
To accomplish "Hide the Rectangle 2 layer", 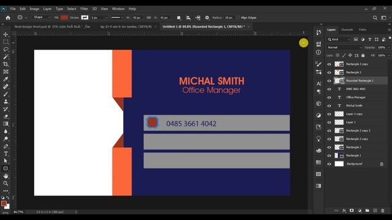I will [330, 147].
